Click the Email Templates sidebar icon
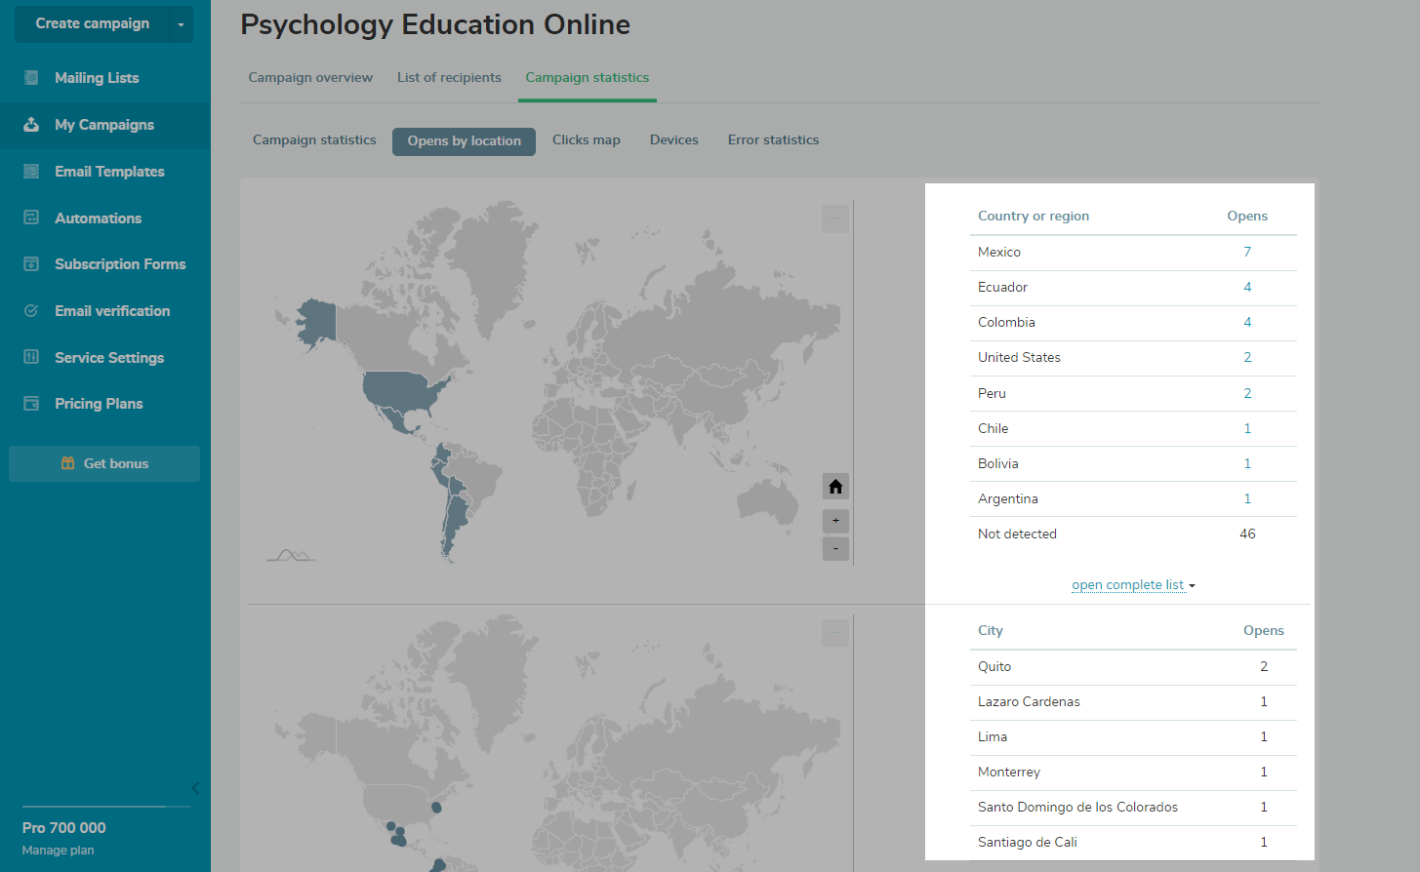 [31, 172]
